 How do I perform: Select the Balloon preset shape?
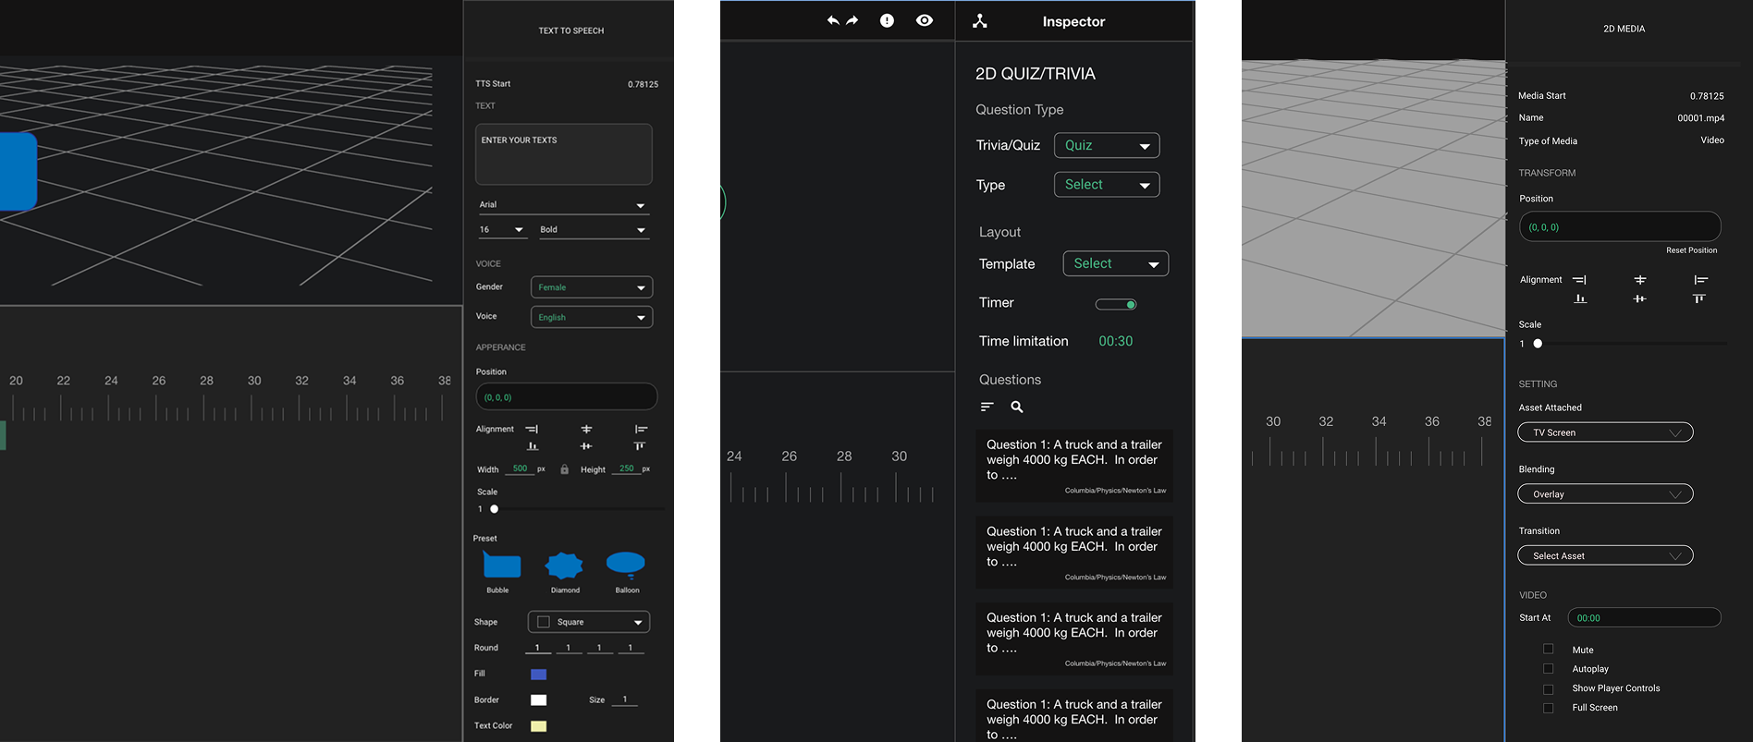pos(626,564)
